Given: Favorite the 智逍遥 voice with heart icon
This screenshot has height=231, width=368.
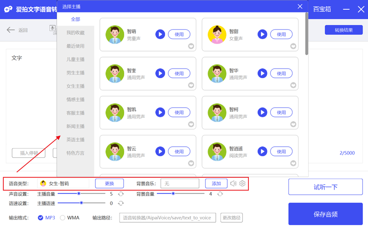Looking at the screenshot, I should coord(293,163).
